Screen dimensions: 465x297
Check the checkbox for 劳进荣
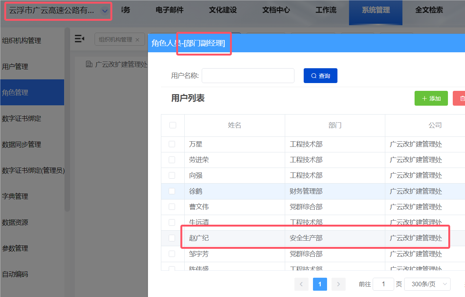[172, 159]
